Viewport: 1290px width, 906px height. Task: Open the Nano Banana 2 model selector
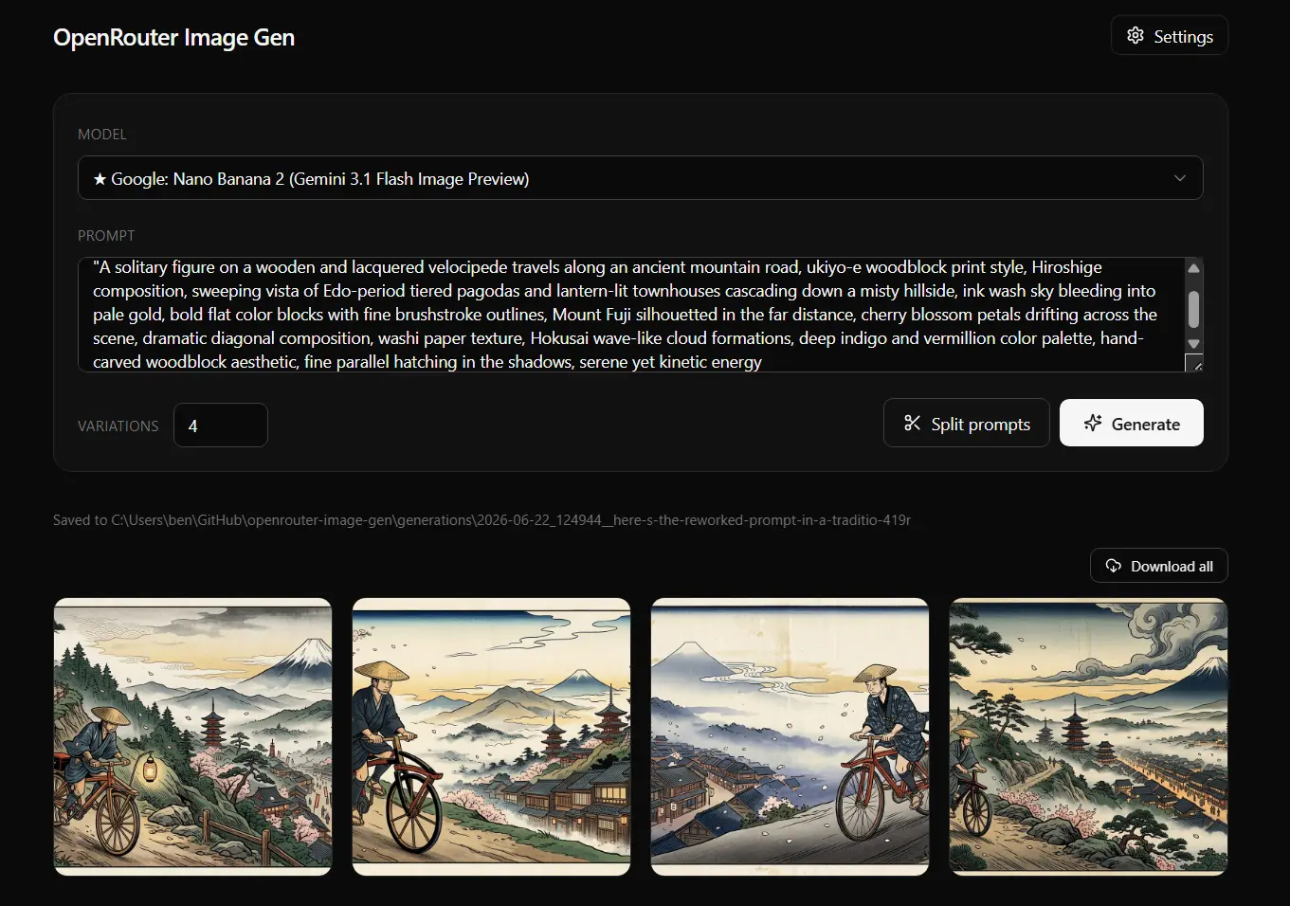(641, 178)
